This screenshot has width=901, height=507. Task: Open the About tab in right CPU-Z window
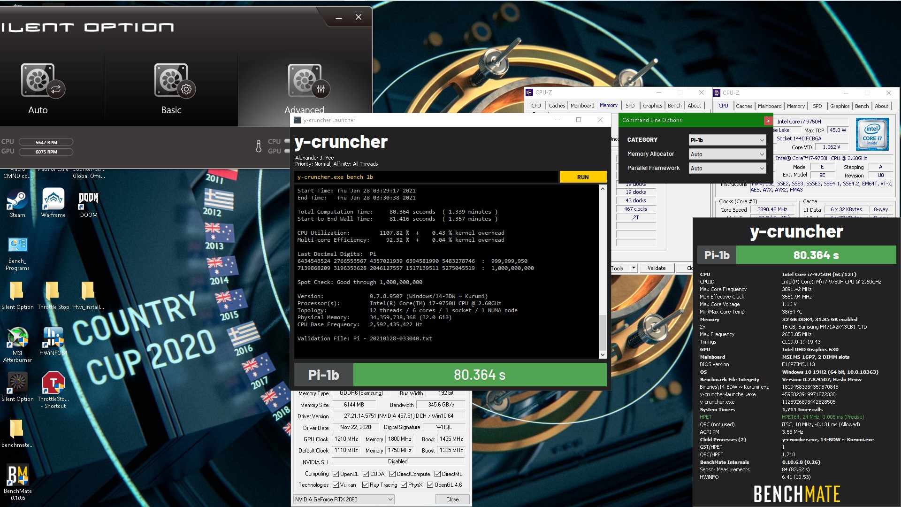click(x=881, y=106)
